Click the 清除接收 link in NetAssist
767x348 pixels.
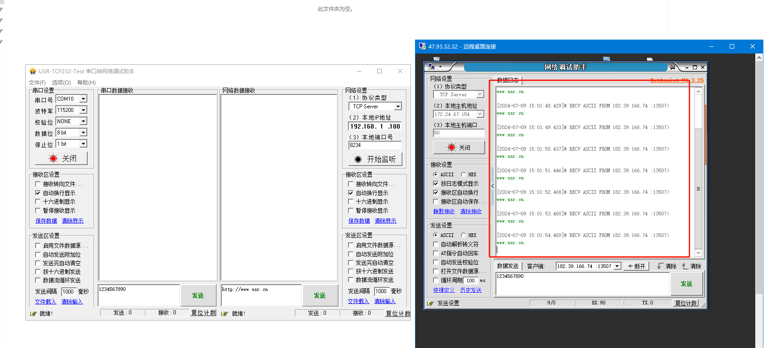tap(471, 211)
